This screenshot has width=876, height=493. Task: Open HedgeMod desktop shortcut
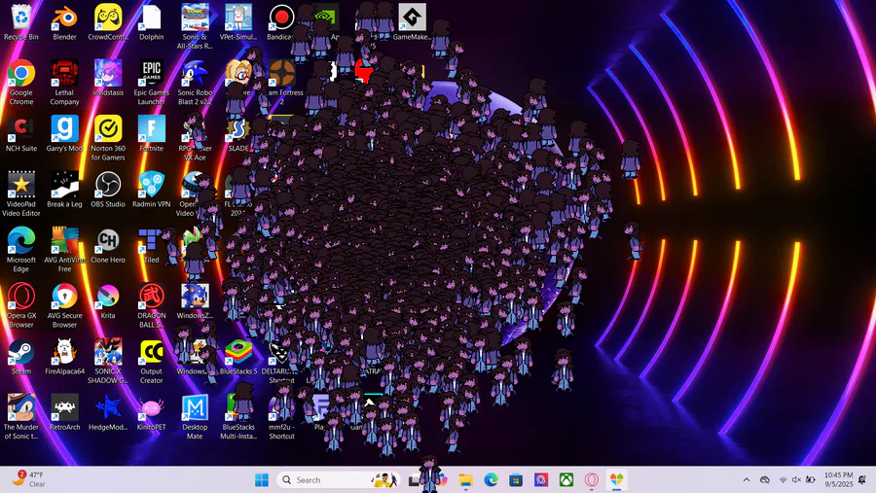point(108,412)
